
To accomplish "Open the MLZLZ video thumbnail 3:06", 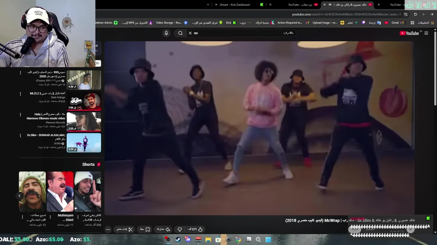I will (84, 101).
